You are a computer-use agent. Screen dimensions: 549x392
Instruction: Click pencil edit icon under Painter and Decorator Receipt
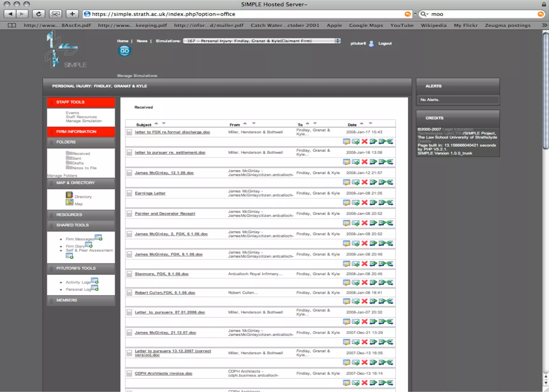pyautogui.click(x=346, y=223)
